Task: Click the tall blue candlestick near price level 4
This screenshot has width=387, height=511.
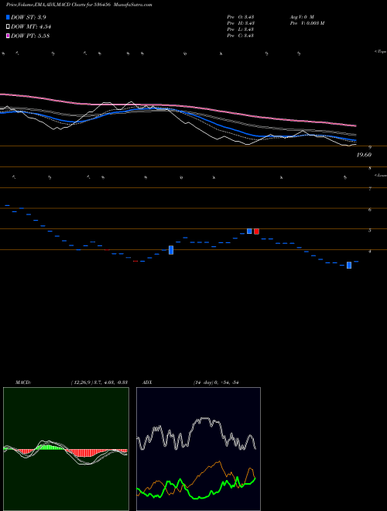Action: [x=171, y=250]
